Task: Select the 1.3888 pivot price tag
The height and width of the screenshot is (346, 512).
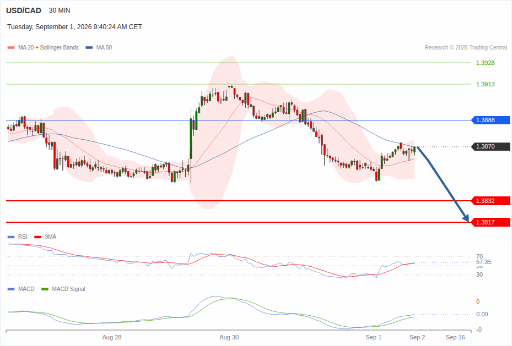Action: [491, 120]
